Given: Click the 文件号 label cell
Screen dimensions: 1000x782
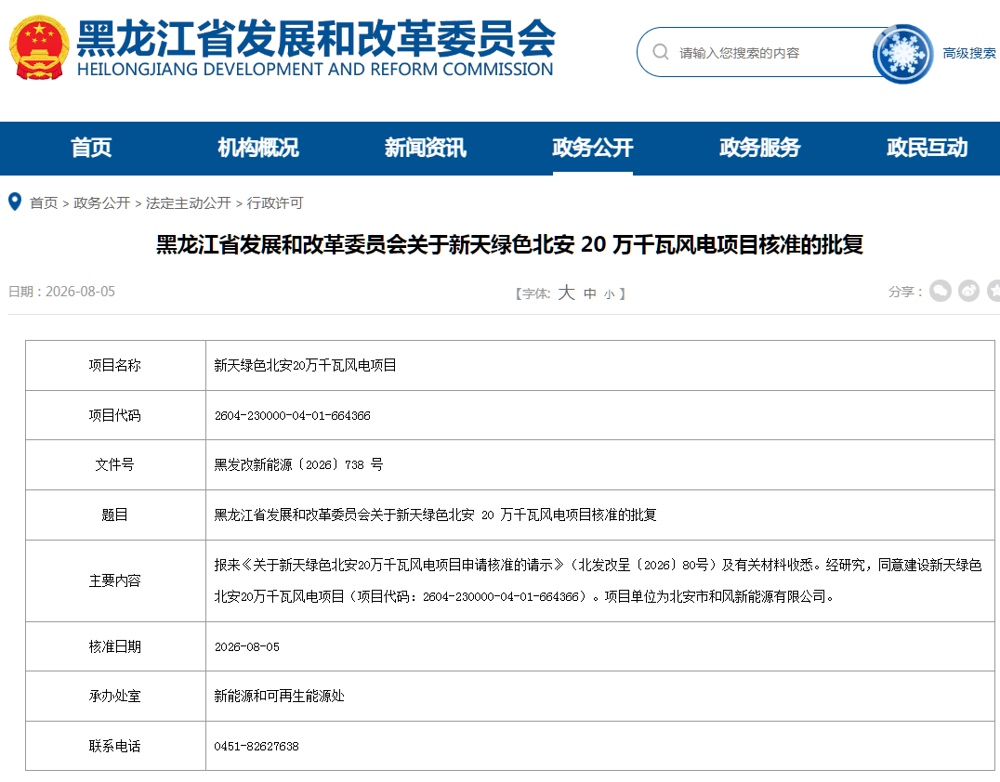Looking at the screenshot, I should click(115, 464).
